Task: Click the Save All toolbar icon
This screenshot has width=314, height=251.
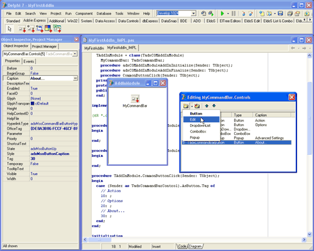Action: coord(290,14)
